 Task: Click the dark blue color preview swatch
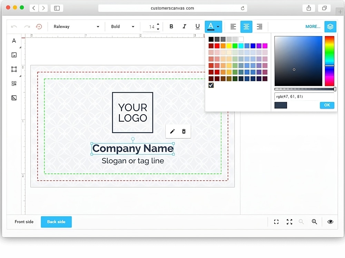280,105
